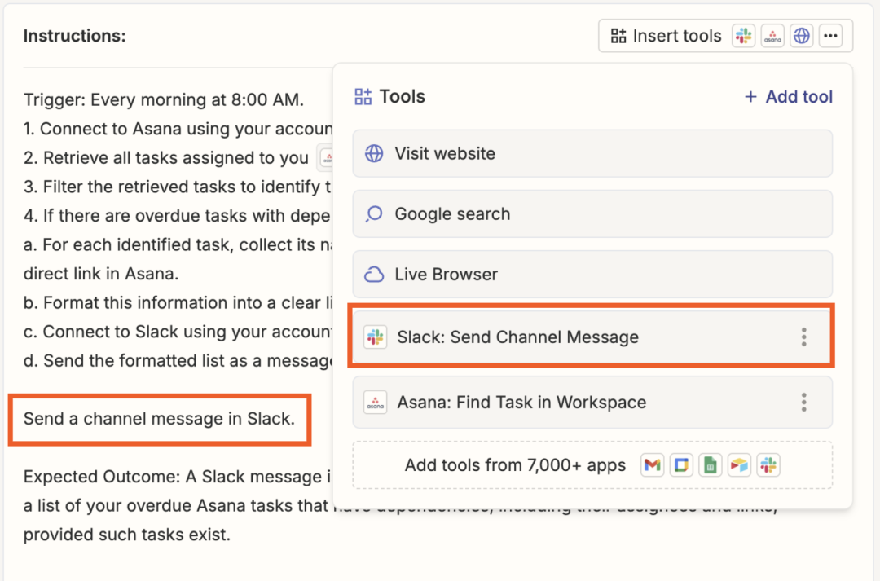Click the Airtable icon in Add tools row
This screenshot has width=880, height=581.
click(739, 465)
